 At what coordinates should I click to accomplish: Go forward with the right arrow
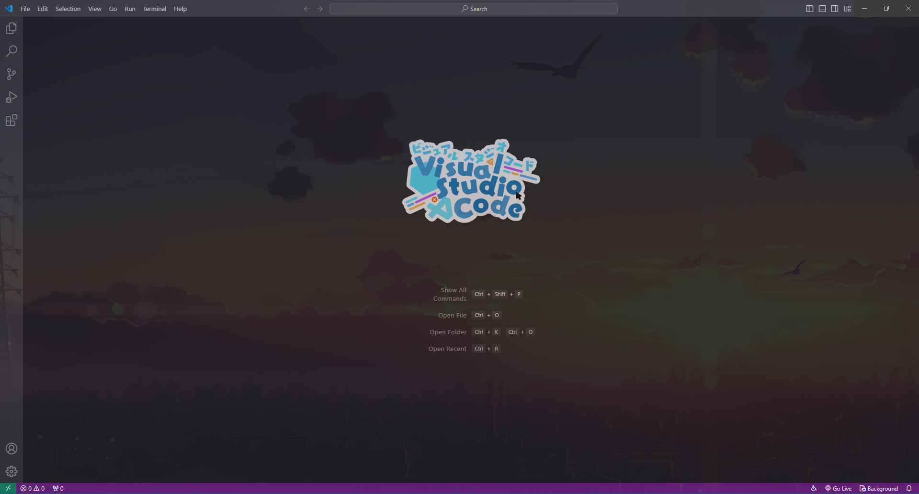pos(319,9)
